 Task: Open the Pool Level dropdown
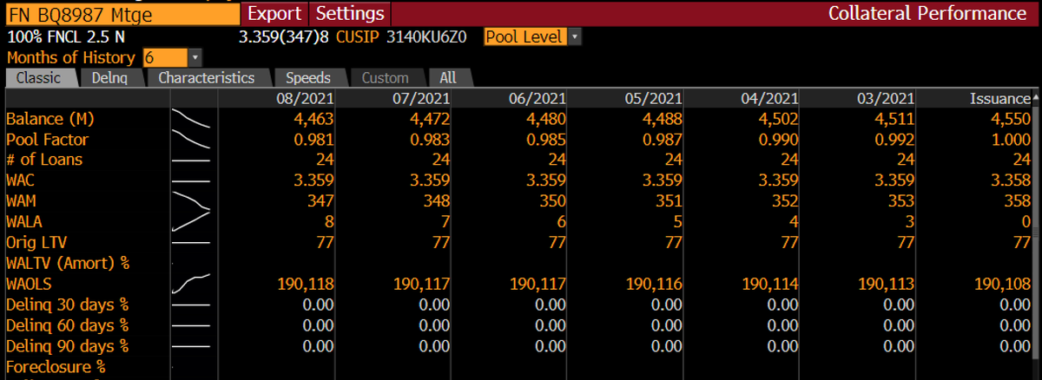point(532,37)
